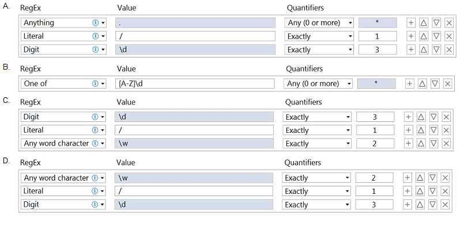
Task: Click the [A-Z]\d value field in option B
Action: [x=195, y=83]
